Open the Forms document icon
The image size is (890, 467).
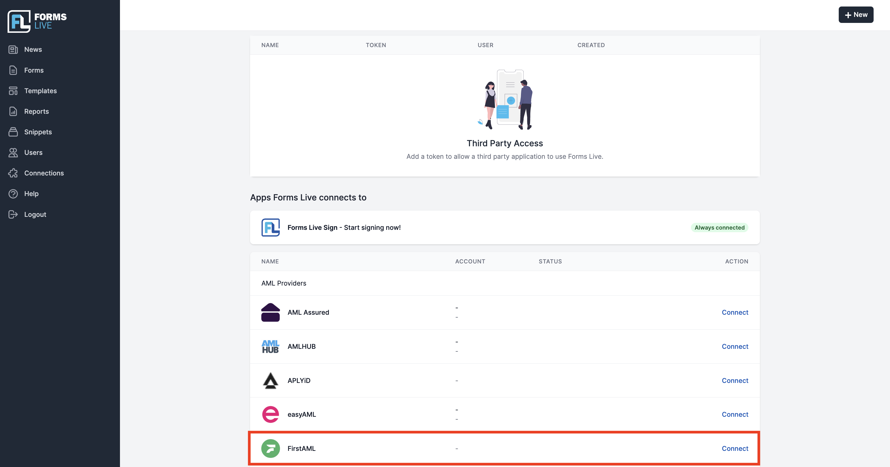tap(13, 70)
